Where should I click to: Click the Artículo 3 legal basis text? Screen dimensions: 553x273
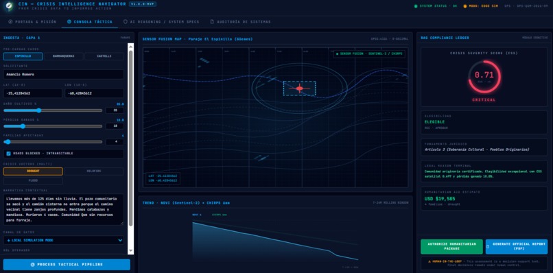(477, 150)
